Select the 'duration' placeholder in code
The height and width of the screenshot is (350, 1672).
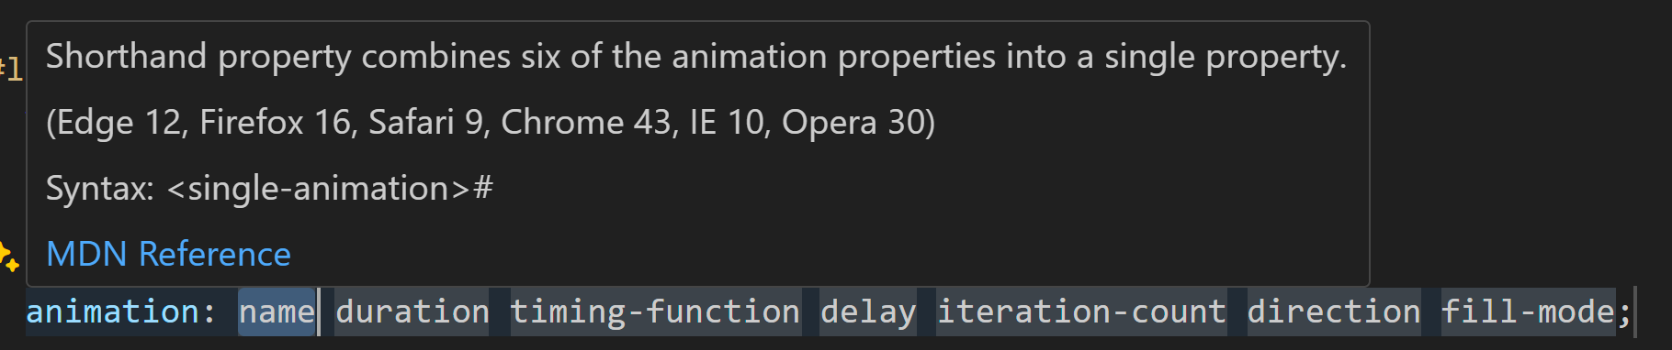click(x=412, y=312)
